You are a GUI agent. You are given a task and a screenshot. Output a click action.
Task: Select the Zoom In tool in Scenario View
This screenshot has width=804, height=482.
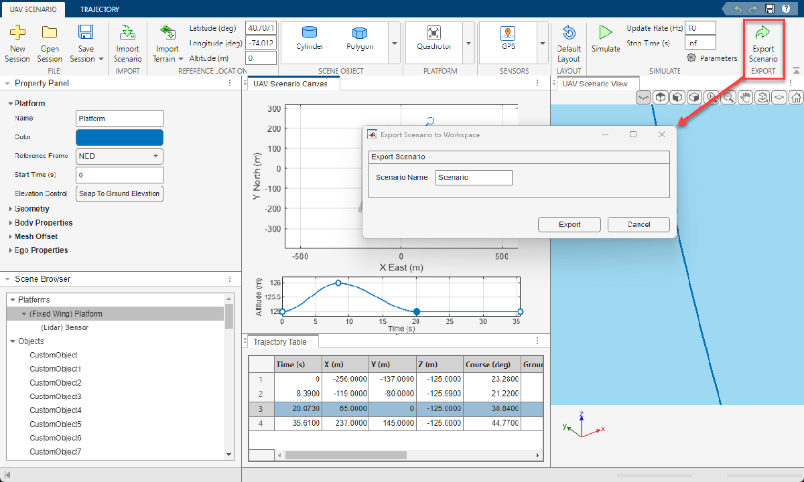click(x=712, y=97)
